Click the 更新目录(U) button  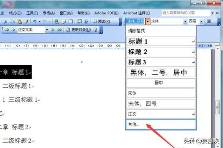point(79,30)
